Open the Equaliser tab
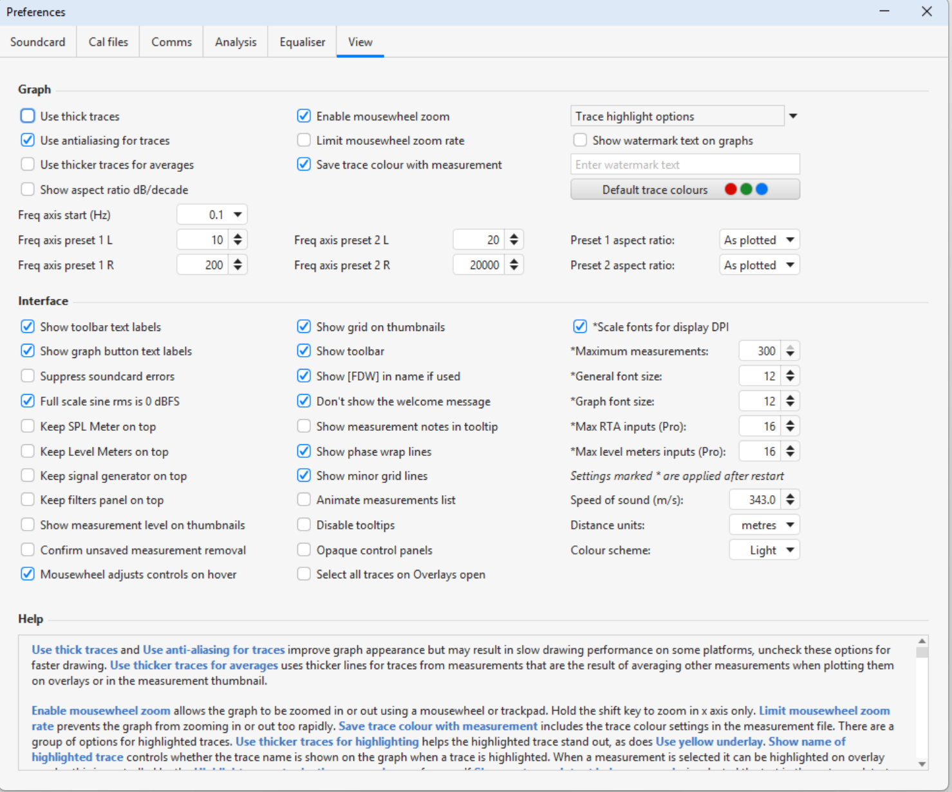Screen dimensions: 952x792 tap(303, 42)
